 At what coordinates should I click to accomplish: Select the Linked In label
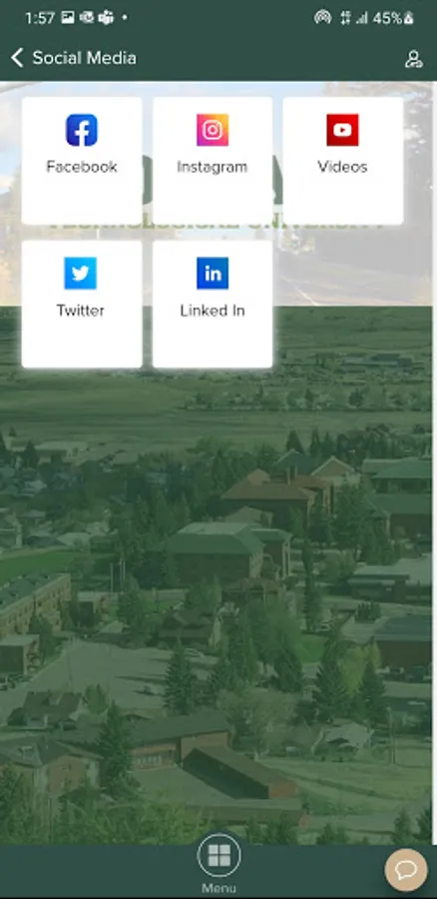click(213, 311)
